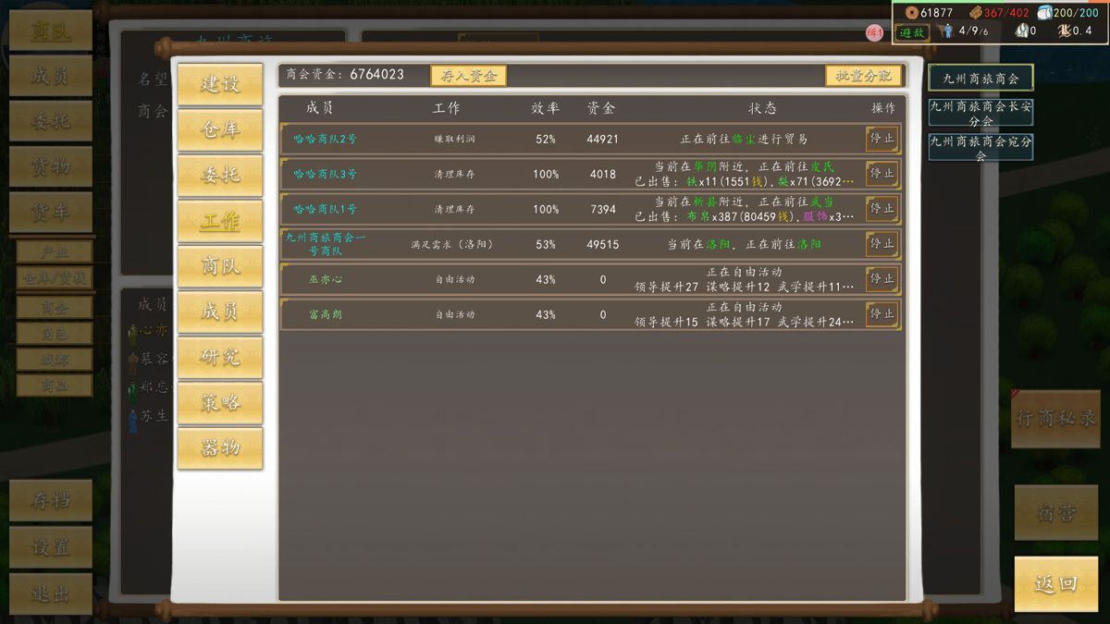Open the 仓库/货栈 submenu on left sidebar
This screenshot has width=1110, height=624.
[55, 277]
